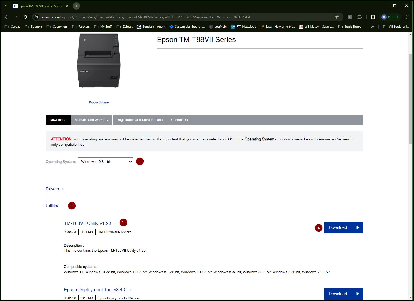Open FTP Nextcloud bookmark
414x301 pixels.
243,27
